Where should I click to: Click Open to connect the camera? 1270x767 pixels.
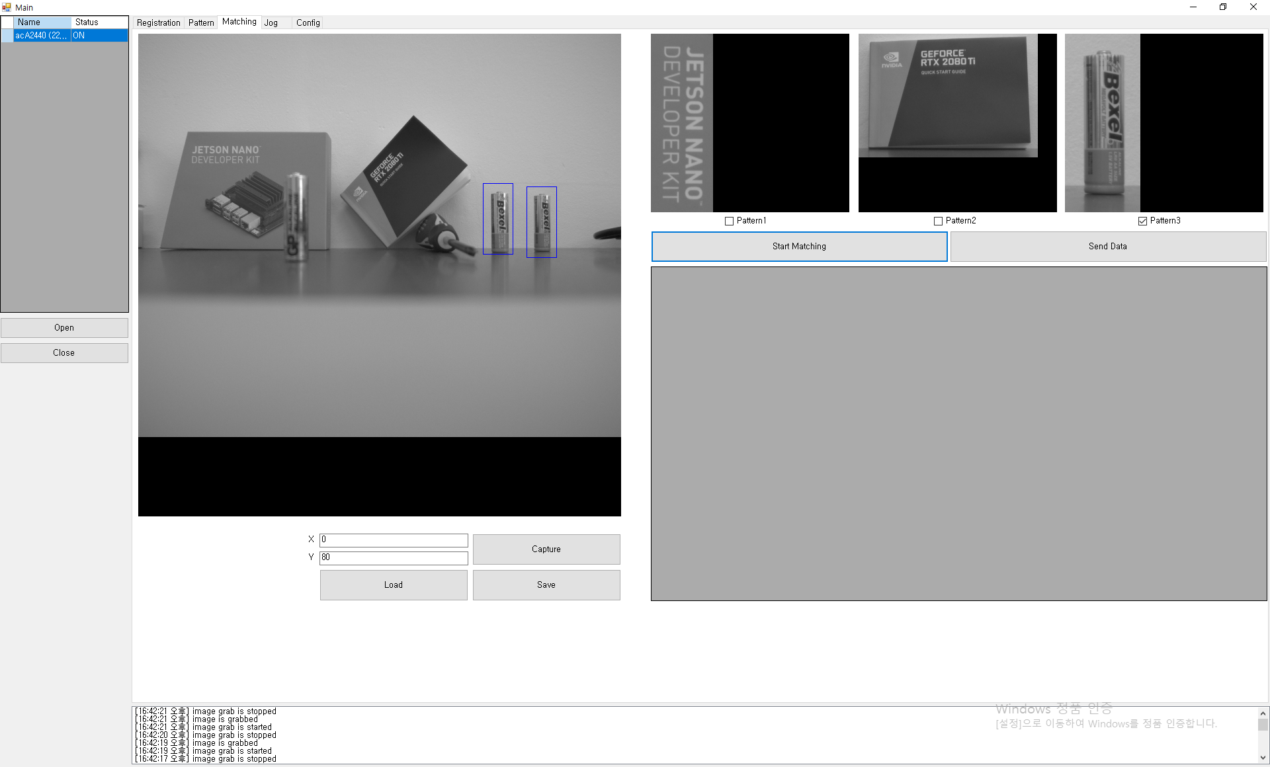pyautogui.click(x=64, y=328)
